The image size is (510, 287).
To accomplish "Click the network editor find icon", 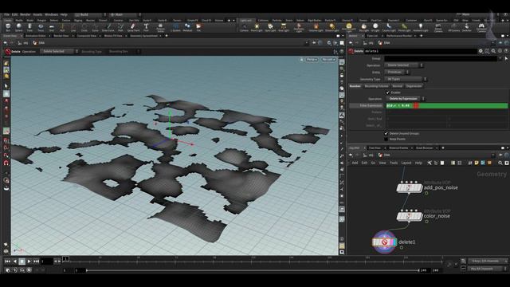I will (x=500, y=163).
